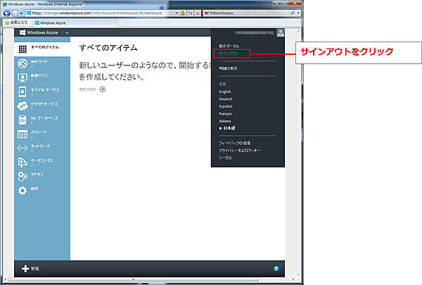Choose Deutsch as the portal language

226,99
